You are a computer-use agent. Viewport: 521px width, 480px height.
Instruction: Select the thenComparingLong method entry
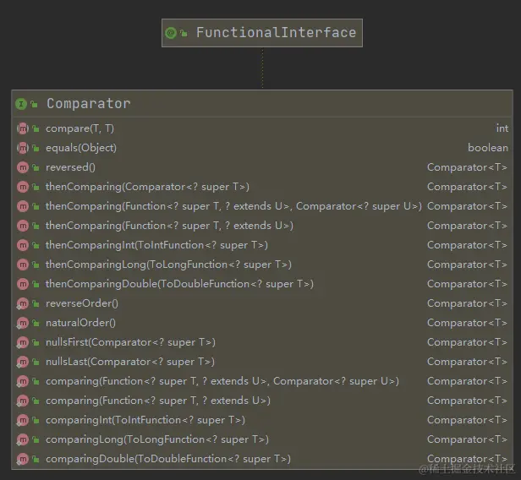point(168,265)
